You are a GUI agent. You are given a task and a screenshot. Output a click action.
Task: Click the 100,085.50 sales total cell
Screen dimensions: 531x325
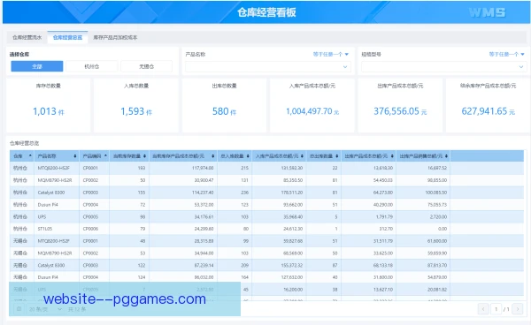click(423, 193)
